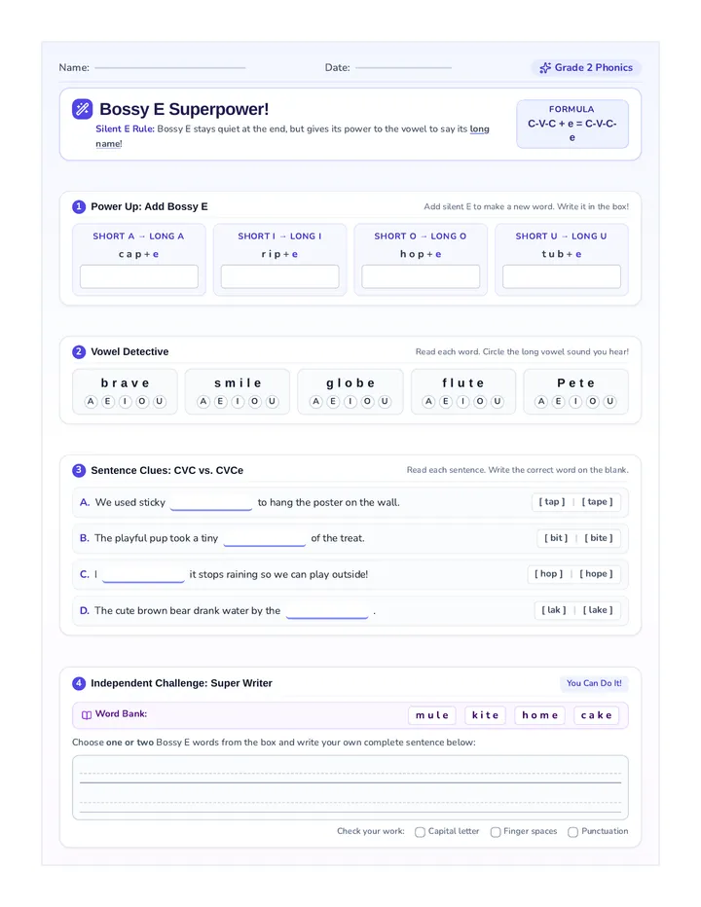Screen dimensions: 701x907
Task: Click the number 2 badge for Vowel Detective
Action: (x=79, y=351)
